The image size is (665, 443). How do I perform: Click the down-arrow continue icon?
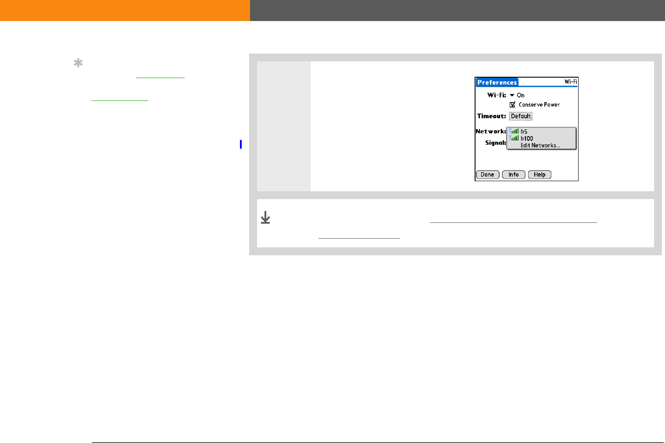click(265, 218)
